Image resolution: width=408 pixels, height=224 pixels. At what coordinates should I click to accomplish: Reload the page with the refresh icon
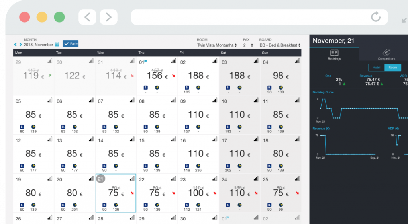(x=375, y=17)
